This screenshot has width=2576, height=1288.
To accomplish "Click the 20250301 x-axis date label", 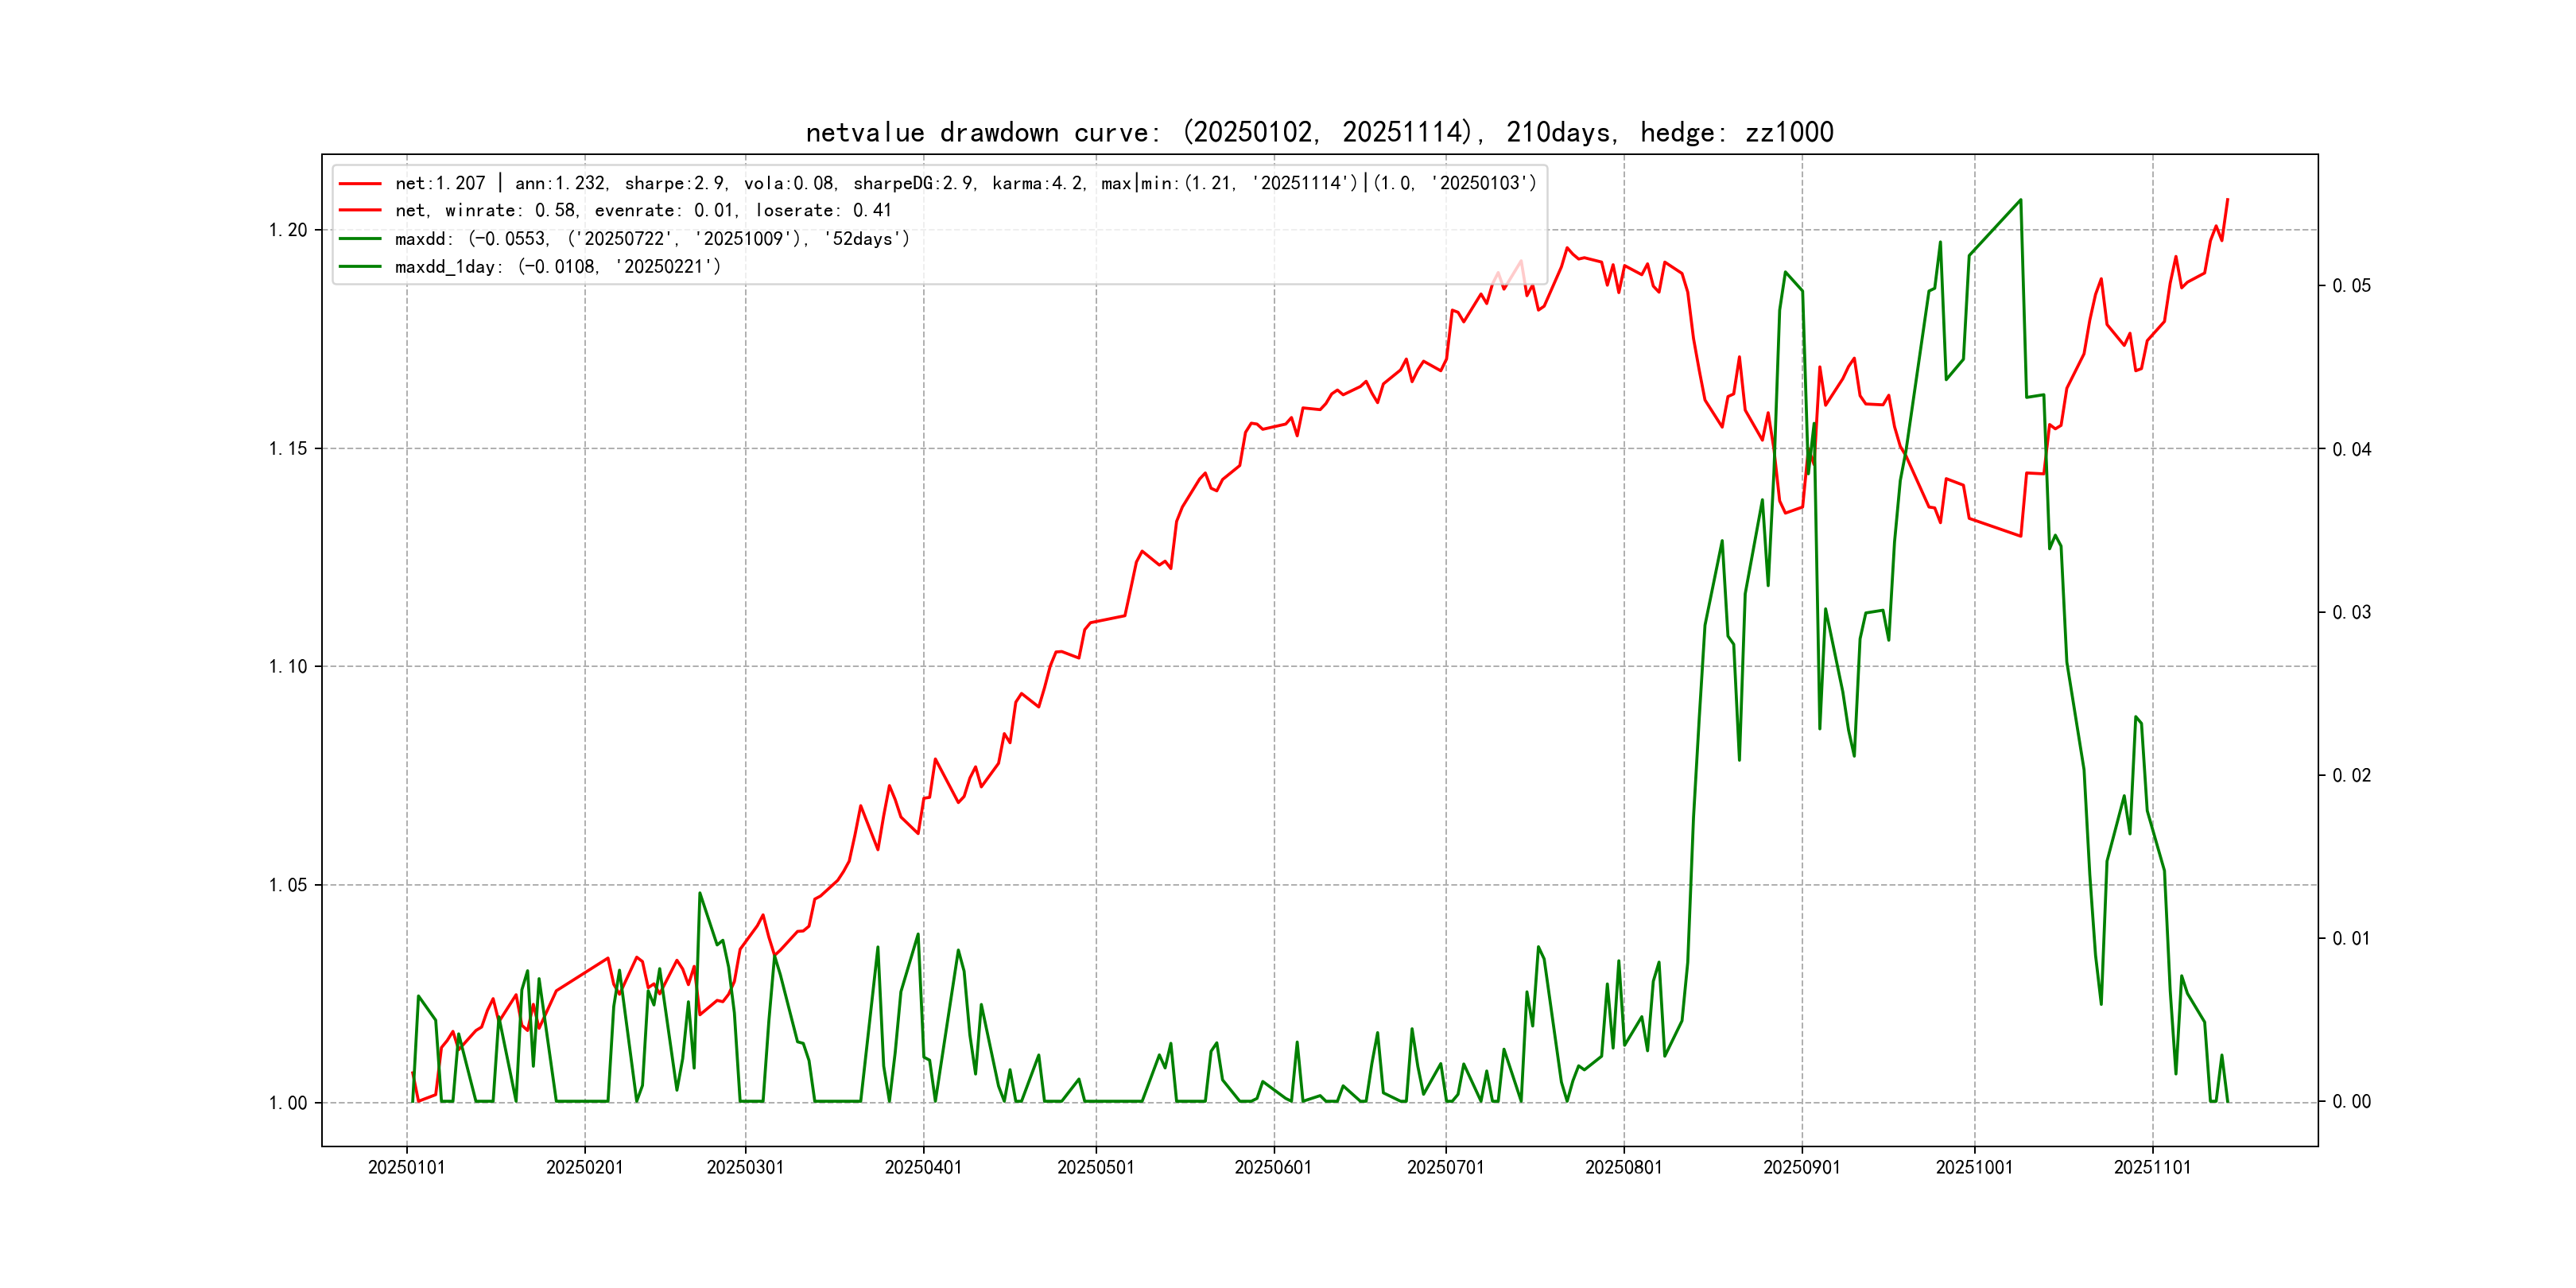I will click(745, 1168).
